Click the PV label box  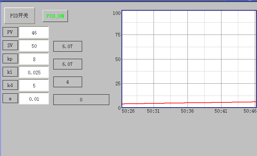[10, 32]
